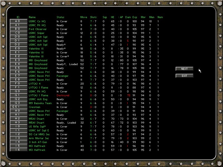Click ID button G 3
The width and height of the screenshot is (223, 167).
click(x=18, y=103)
